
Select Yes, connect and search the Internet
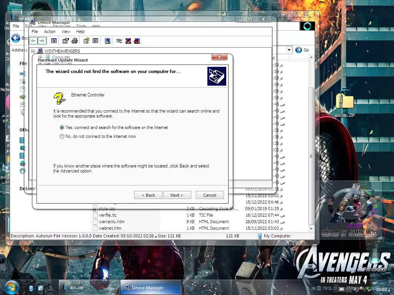pos(62,128)
